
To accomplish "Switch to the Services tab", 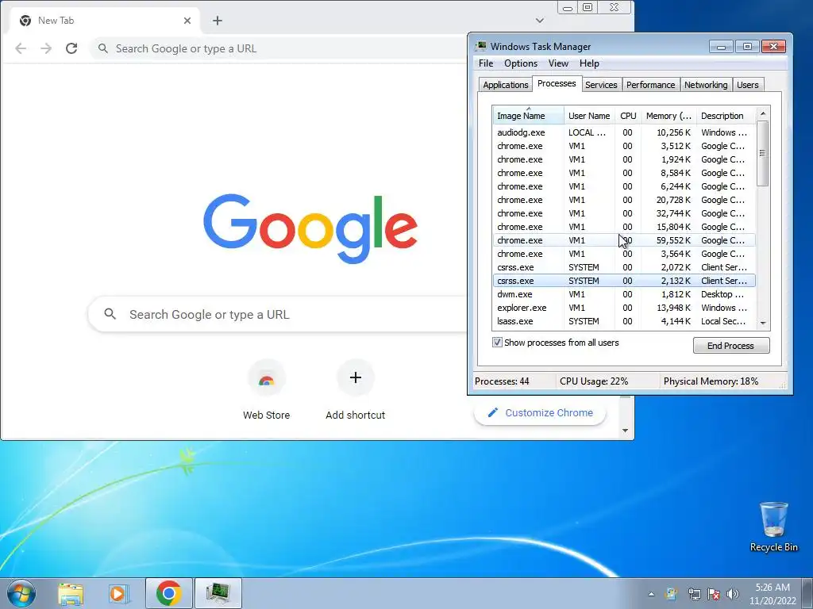I will click(x=601, y=85).
